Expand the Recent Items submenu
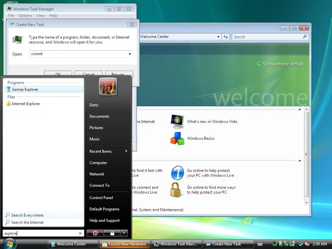Image resolution: width=332 pixels, height=249 pixels. click(x=108, y=151)
